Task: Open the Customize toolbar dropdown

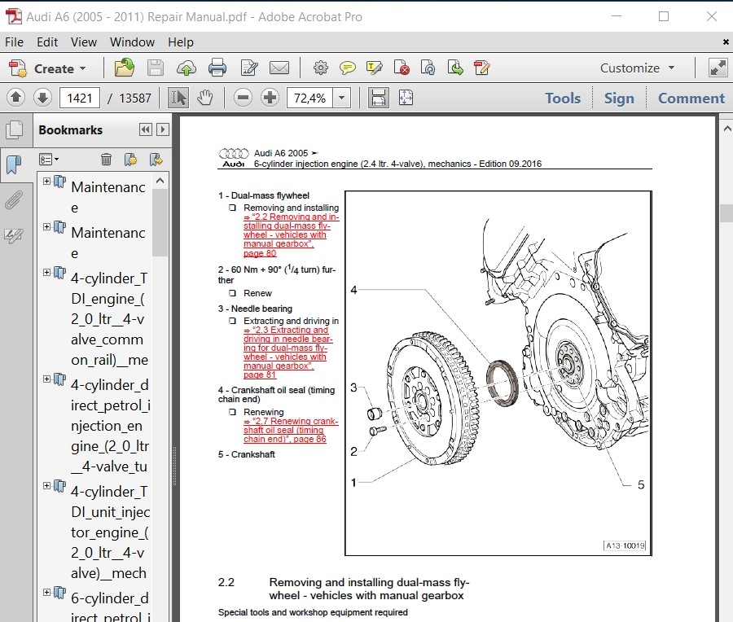Action: (638, 68)
